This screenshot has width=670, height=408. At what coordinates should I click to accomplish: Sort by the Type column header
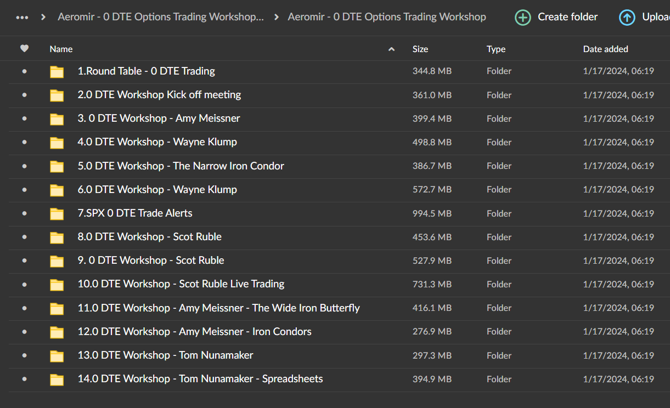496,49
